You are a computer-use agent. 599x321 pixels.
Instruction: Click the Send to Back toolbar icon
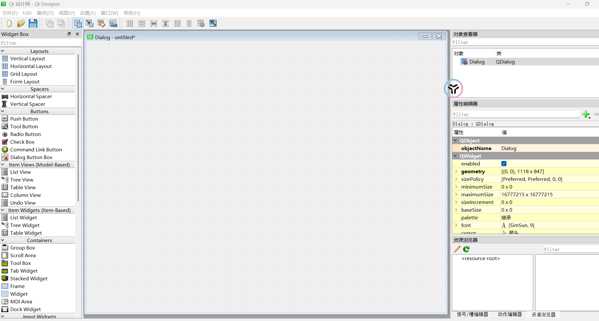(49, 23)
